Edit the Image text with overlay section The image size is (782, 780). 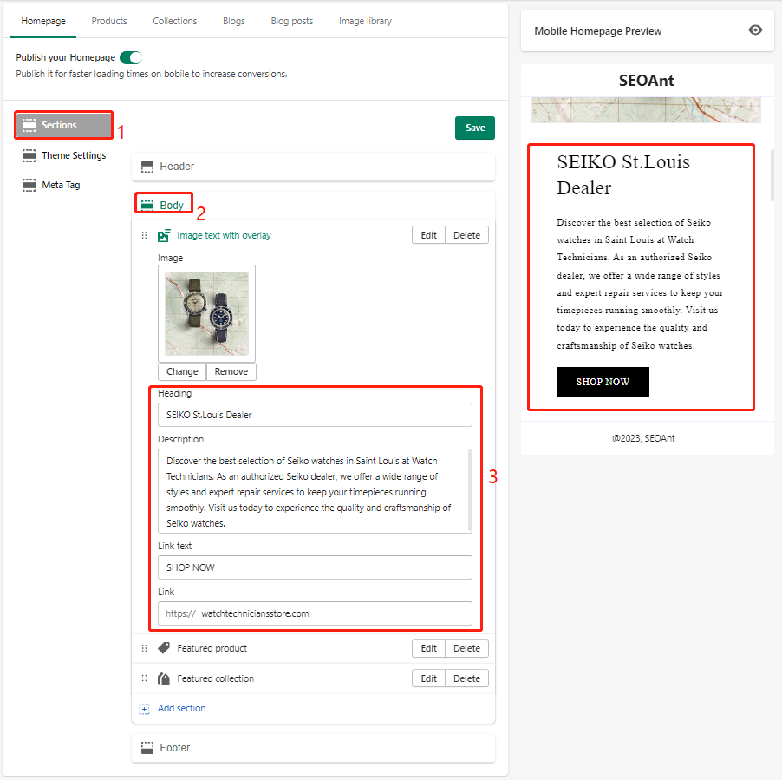tap(428, 235)
